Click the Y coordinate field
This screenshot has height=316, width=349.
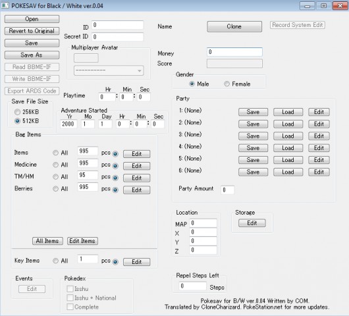click(203, 241)
